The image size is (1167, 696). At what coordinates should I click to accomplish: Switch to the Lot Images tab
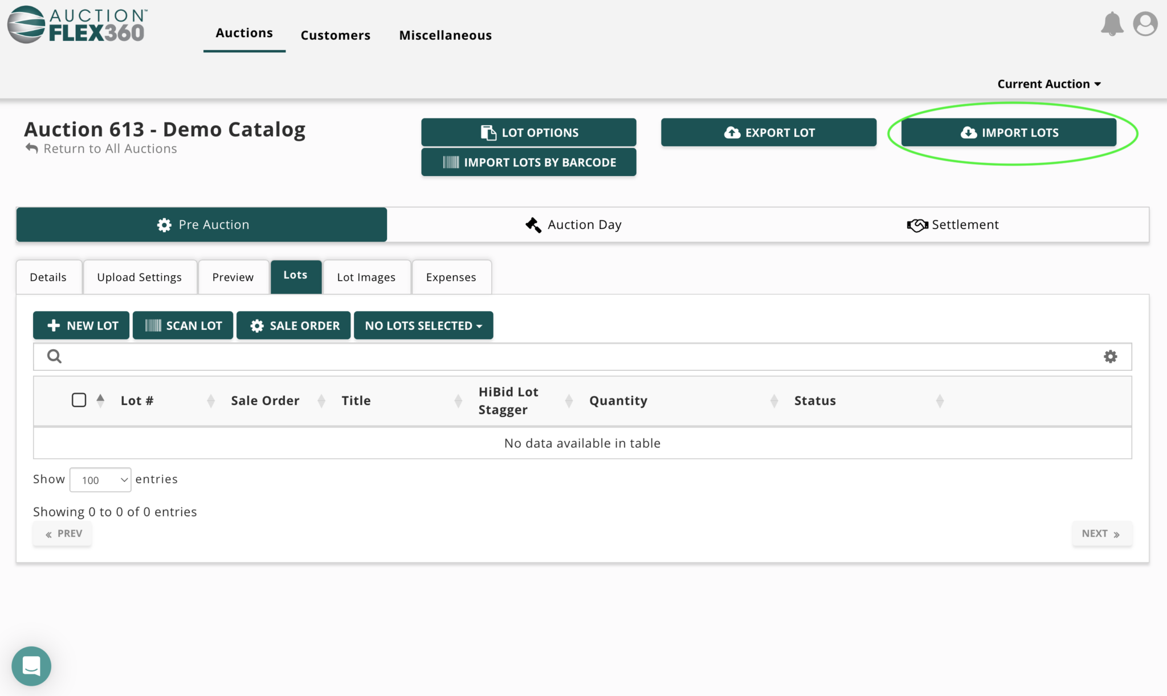pos(366,277)
